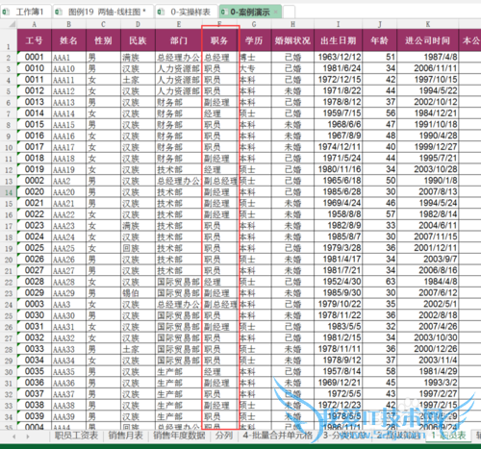Screen dimensions: 481x449
Task: Open the 图例19 两轴-线柱图 document tab
Action: click(103, 12)
